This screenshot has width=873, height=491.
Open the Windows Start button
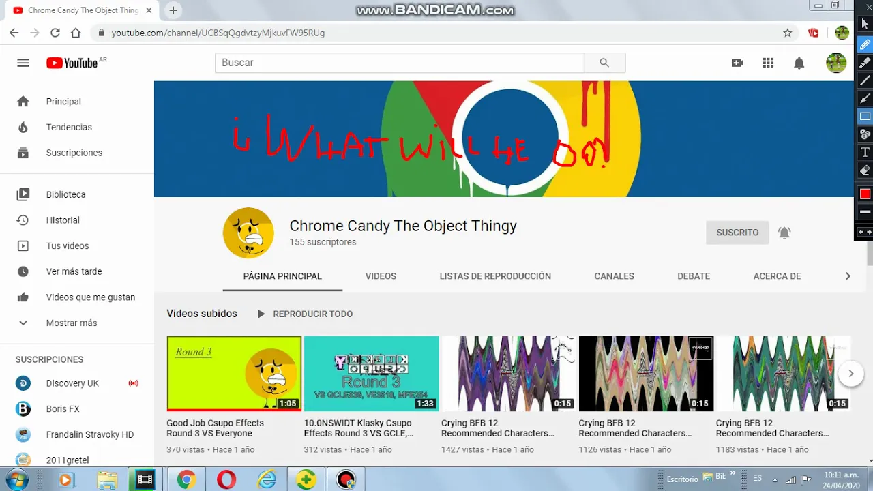pos(16,480)
